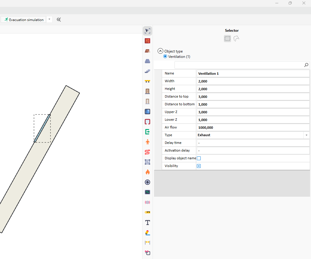
Task: Select the stairs tool
Action: 147,71
